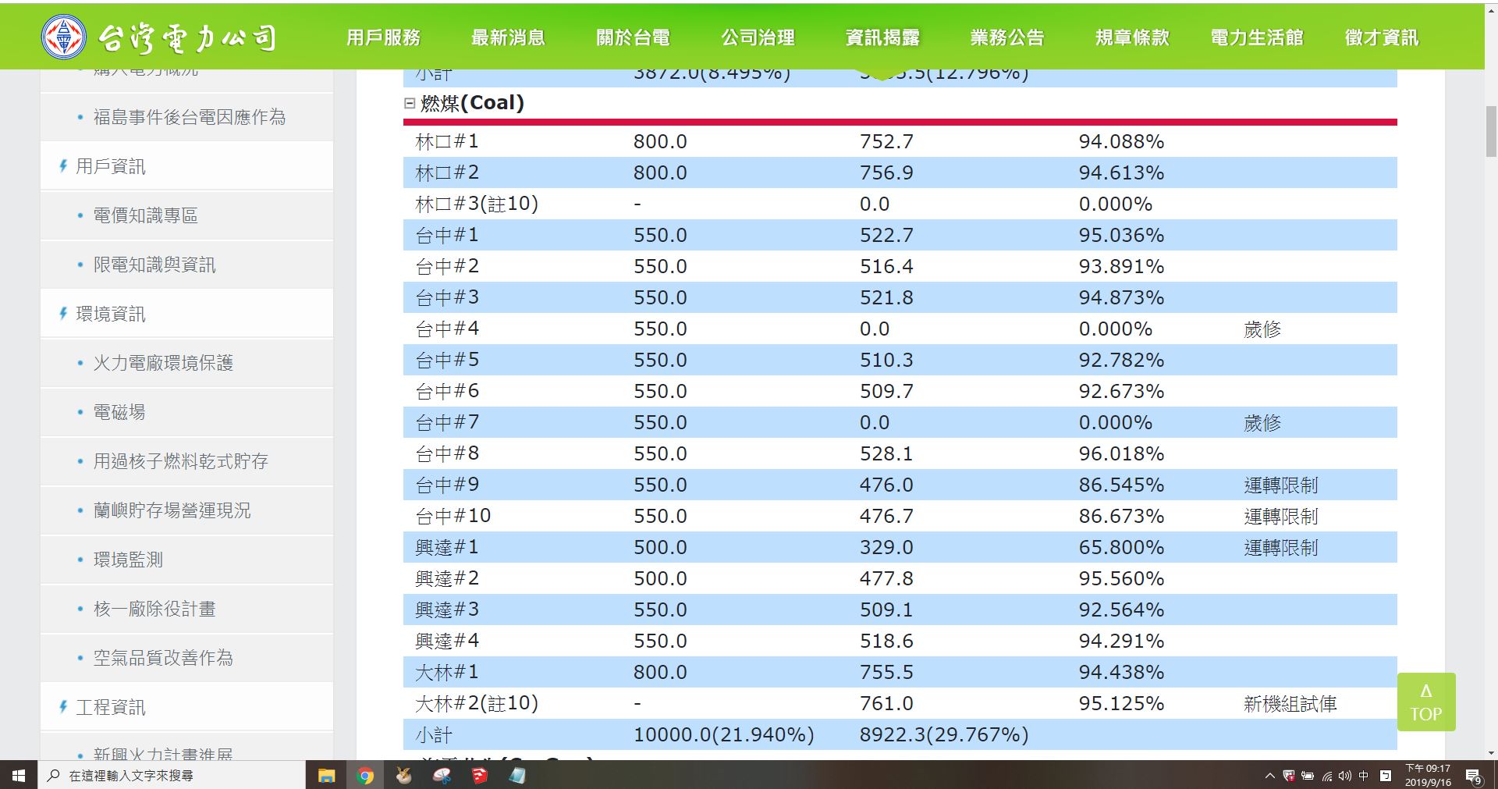Open 電價知識專區 sidebar link
This screenshot has height=789, width=1498.
point(145,215)
